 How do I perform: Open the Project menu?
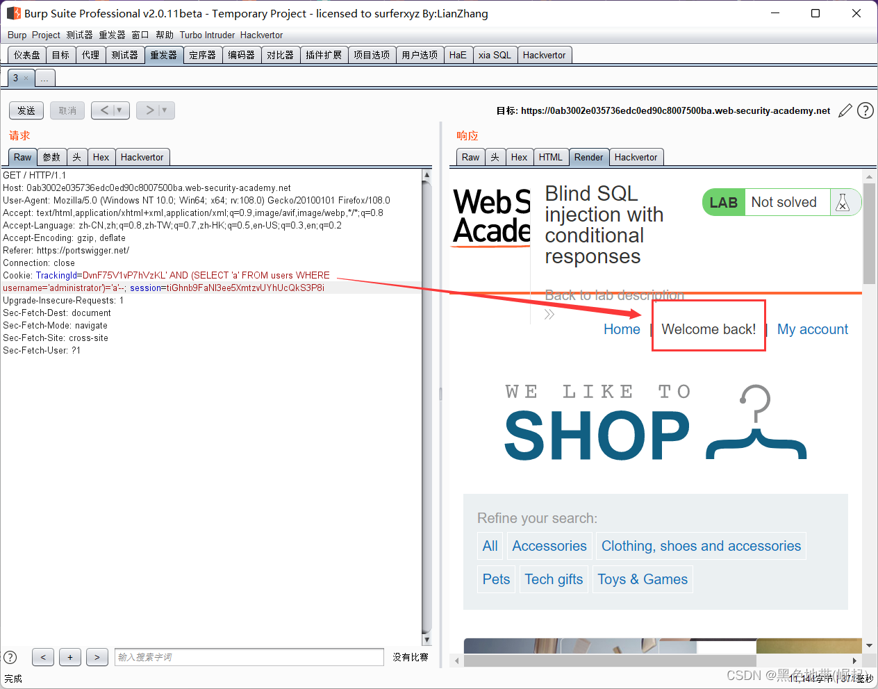(x=46, y=35)
